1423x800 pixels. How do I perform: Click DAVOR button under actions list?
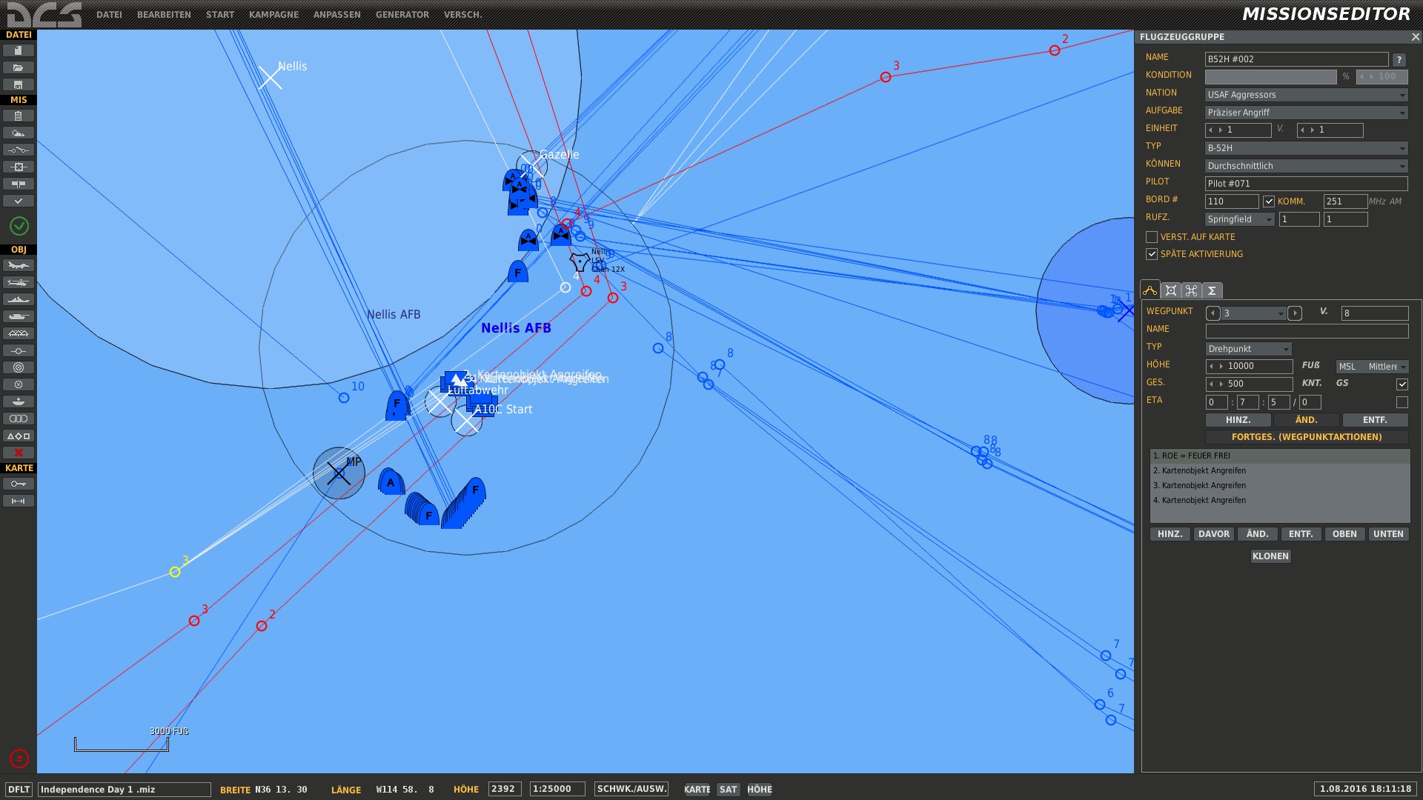[x=1214, y=534]
